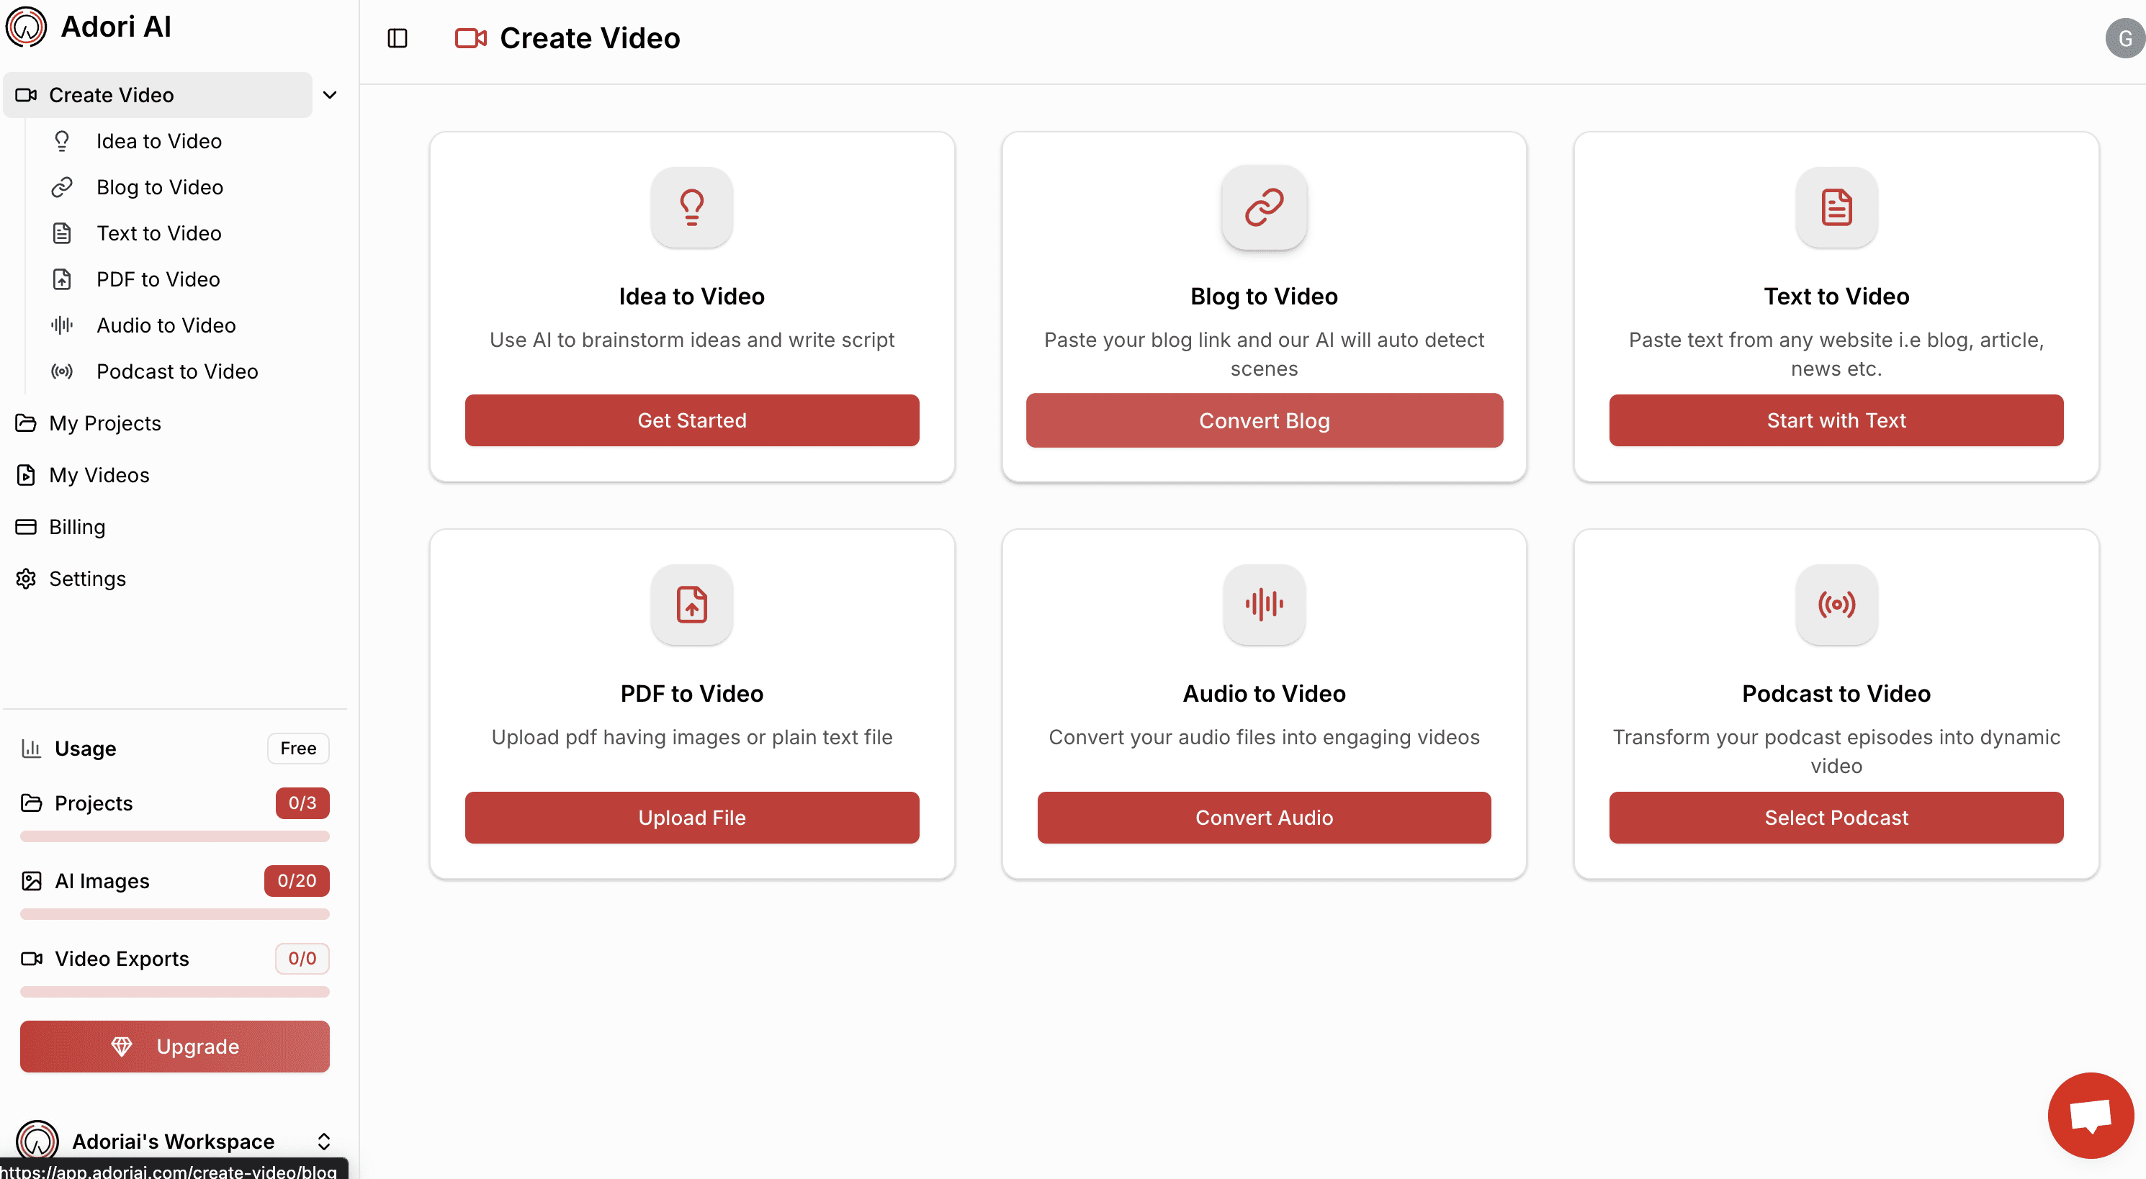Click the Adori AI logo
The width and height of the screenshot is (2146, 1179).
point(27,27)
